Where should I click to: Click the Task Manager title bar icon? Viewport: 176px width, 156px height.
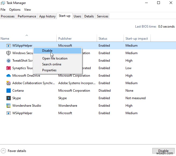click(3, 3)
